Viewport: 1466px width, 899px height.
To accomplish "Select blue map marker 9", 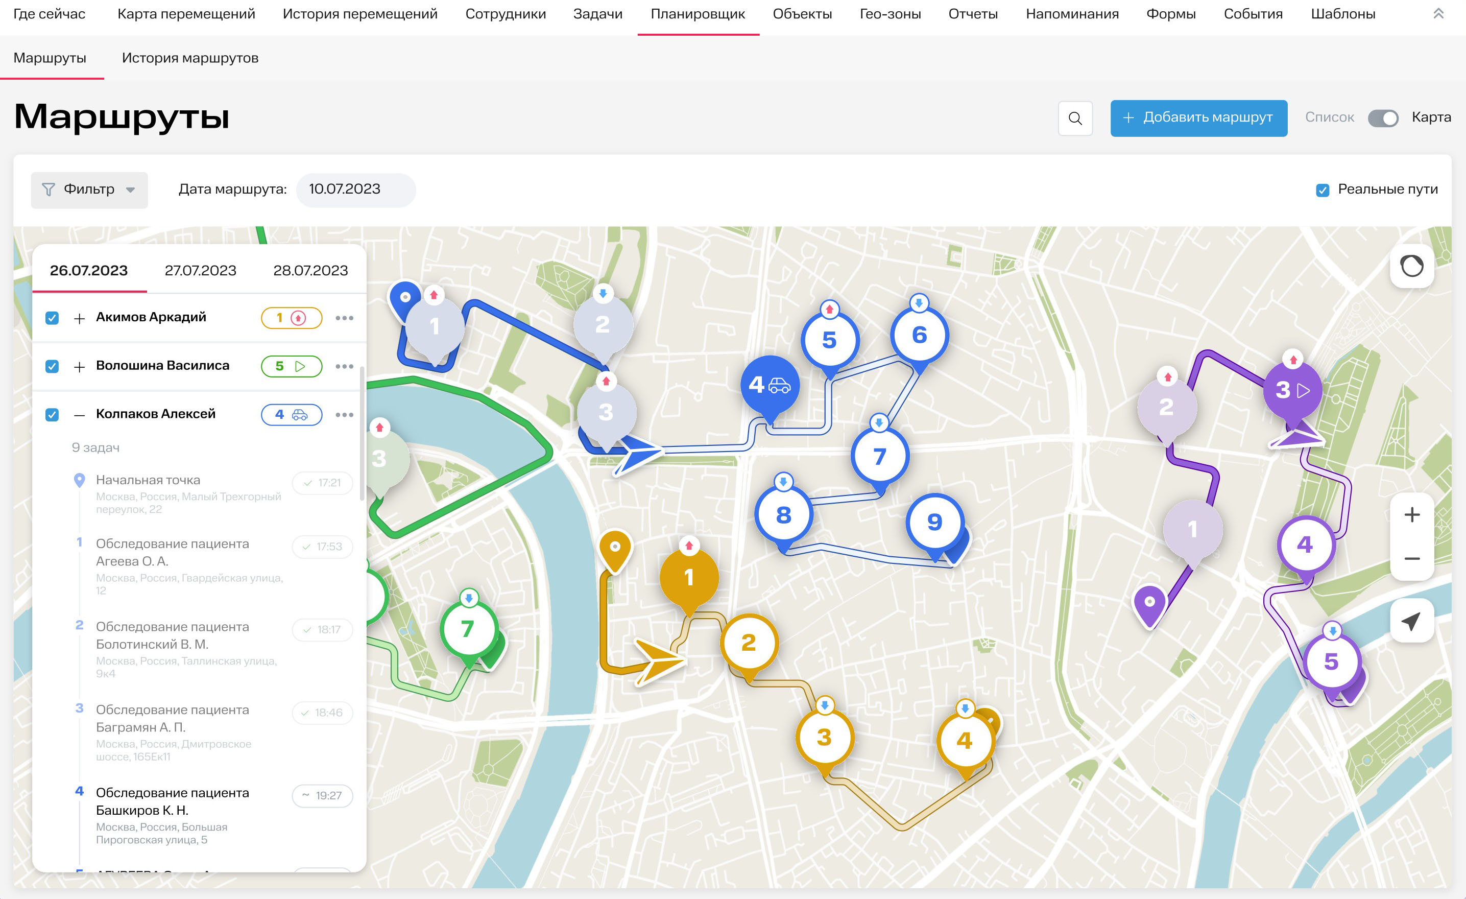I will [x=934, y=522].
